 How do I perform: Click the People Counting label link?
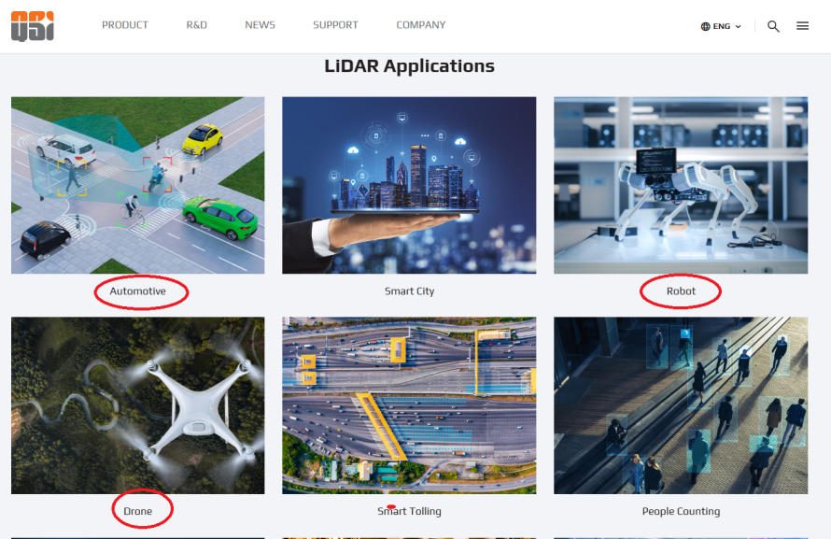(x=681, y=511)
